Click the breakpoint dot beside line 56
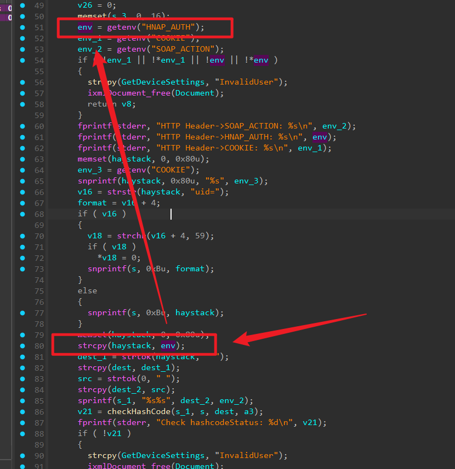The image size is (455, 469). click(22, 82)
